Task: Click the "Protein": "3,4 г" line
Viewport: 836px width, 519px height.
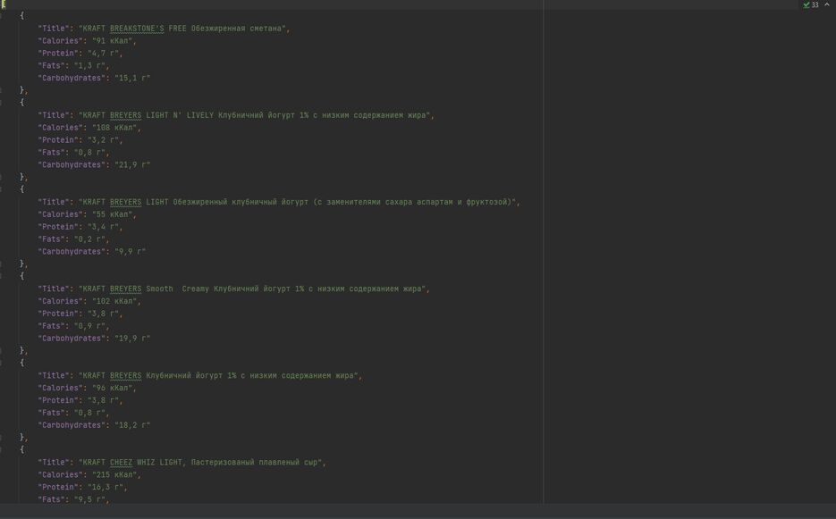Action: coord(80,227)
